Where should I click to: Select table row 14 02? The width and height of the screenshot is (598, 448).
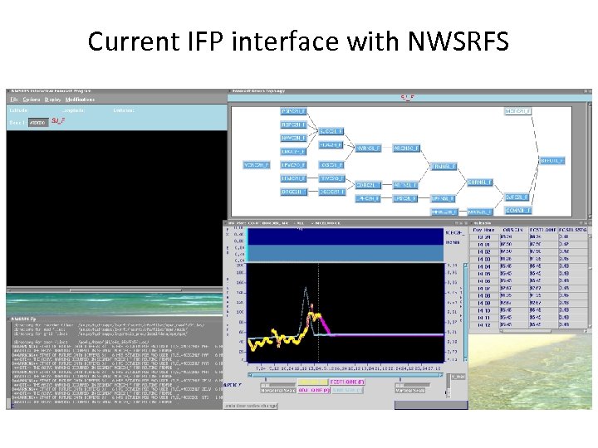(528, 251)
